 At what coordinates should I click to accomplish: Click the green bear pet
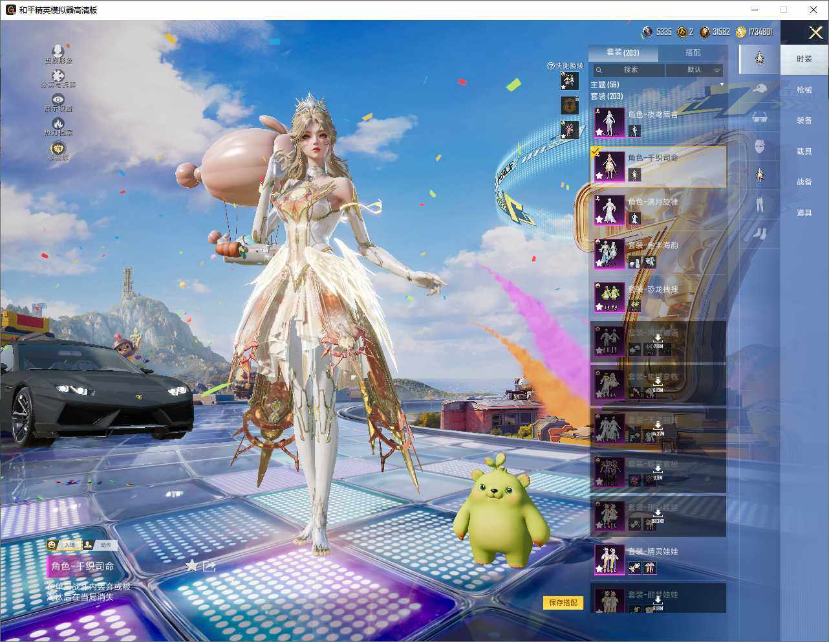501,511
